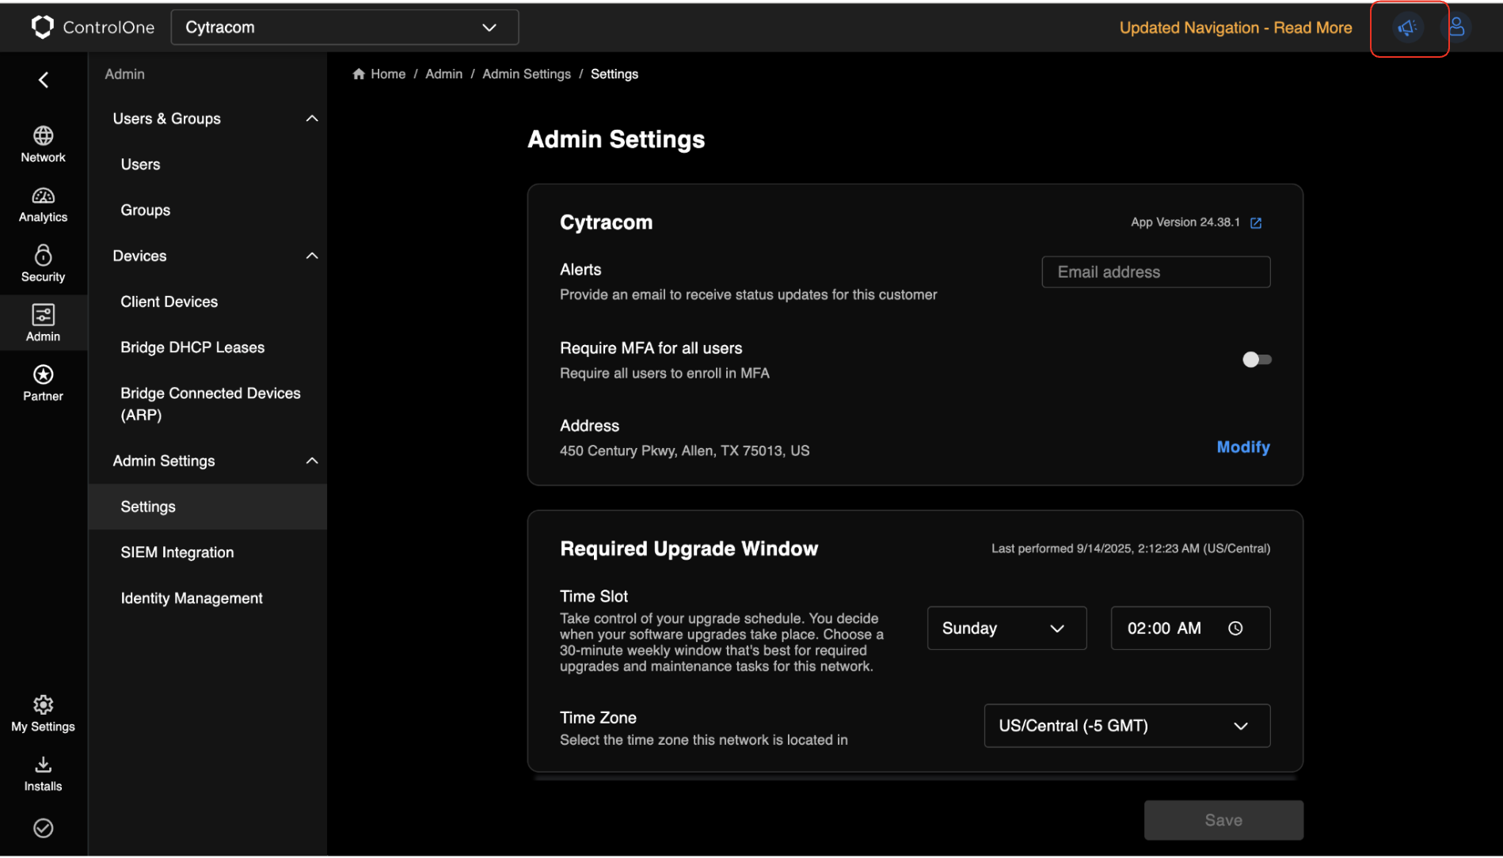Open My Settings gear icon
This screenshot has height=858, width=1503.
(x=43, y=704)
